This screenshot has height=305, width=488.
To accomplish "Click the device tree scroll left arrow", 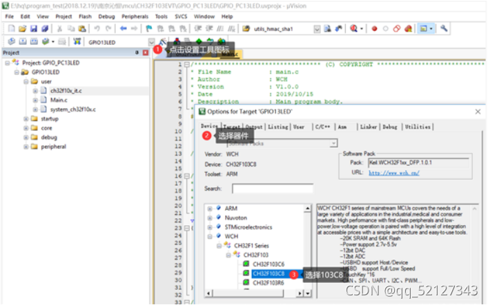I will click(208, 293).
